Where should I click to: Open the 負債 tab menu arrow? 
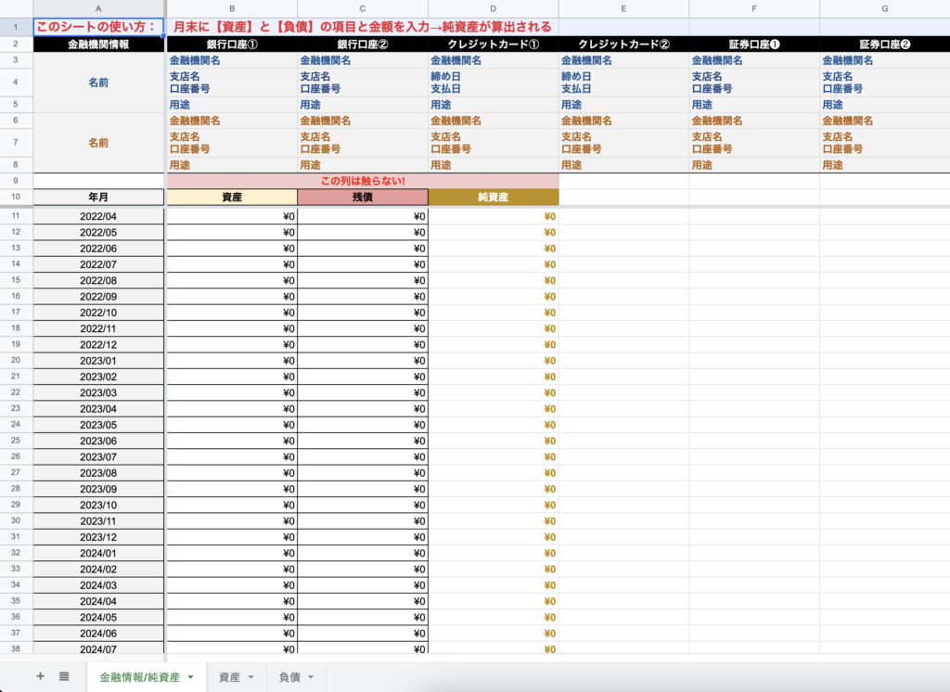311,678
